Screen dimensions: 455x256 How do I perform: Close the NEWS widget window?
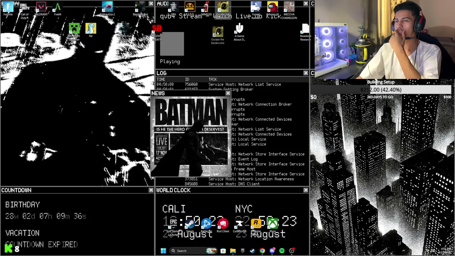coord(228,93)
